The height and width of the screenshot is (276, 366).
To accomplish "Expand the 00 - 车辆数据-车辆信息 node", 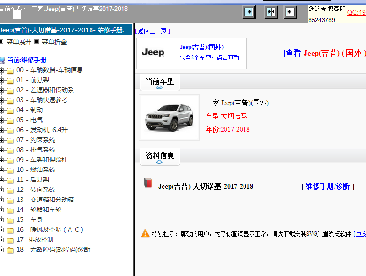I will pyautogui.click(x=1, y=70).
